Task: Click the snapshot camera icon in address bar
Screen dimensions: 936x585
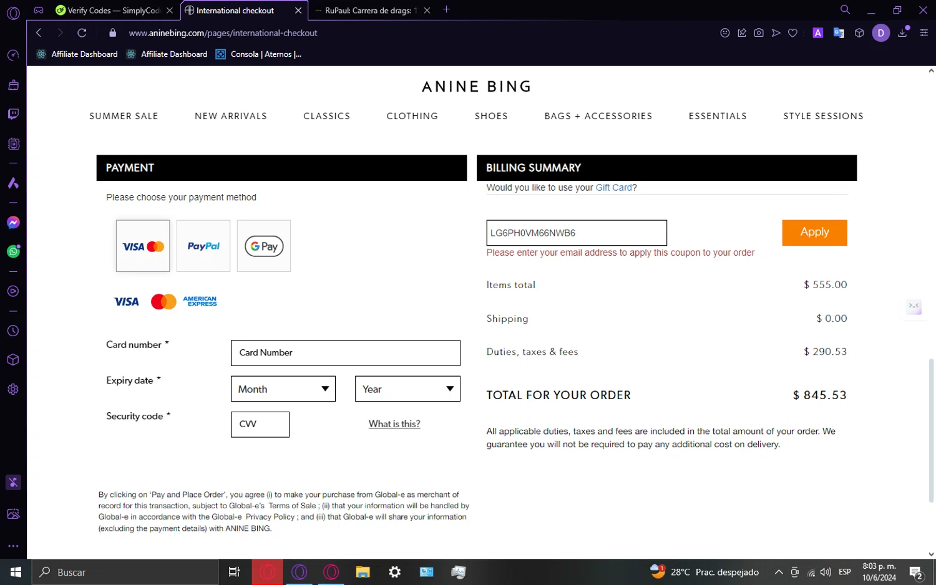Action: point(759,33)
